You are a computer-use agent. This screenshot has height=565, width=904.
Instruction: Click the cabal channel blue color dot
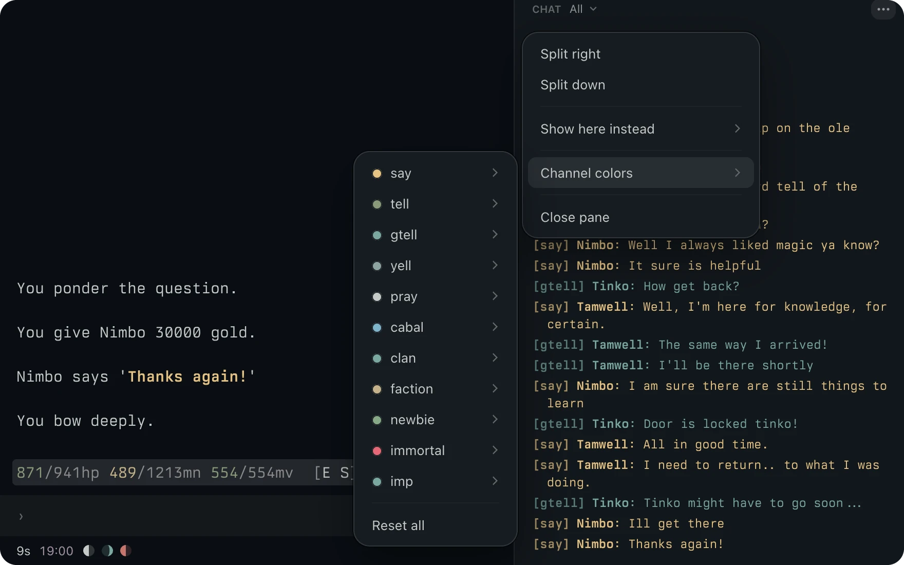tap(377, 328)
